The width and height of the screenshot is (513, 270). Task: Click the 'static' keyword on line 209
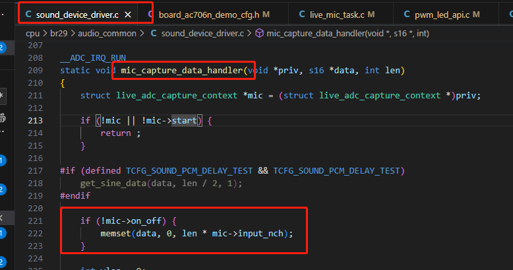coord(75,71)
